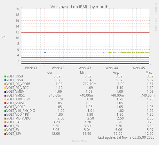Viewport: 159px width, 145px height.
Task: Select the VOLT_VSUS10 legend label
Action: (17, 103)
